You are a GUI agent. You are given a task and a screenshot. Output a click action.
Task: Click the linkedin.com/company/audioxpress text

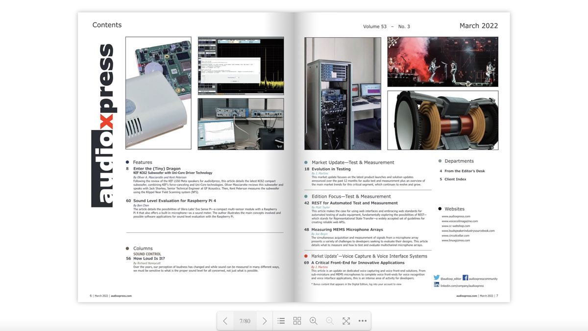tap(462, 285)
